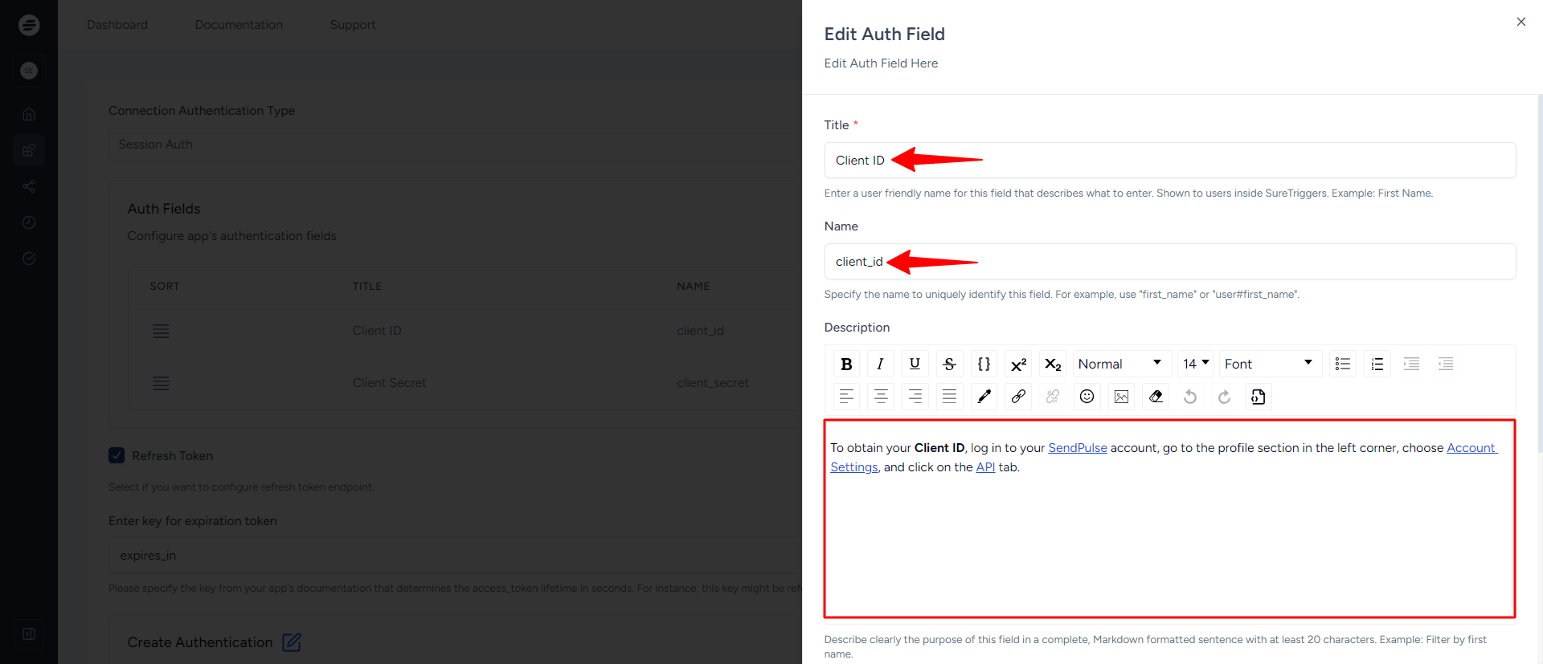Insert an image via the toolbar icon
Image resolution: width=1543 pixels, height=664 pixels.
click(x=1121, y=397)
